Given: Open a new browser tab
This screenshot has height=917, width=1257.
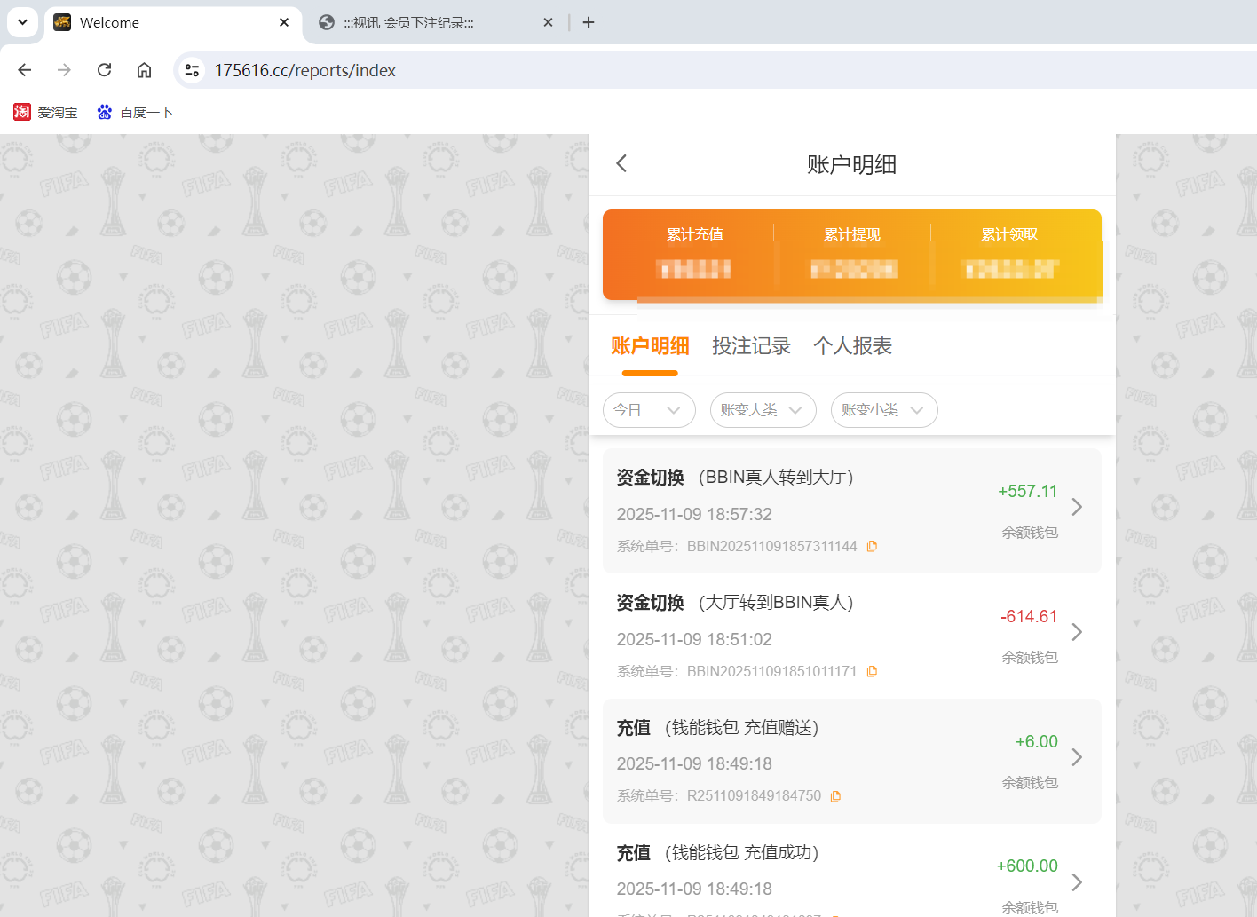Looking at the screenshot, I should click(x=588, y=22).
